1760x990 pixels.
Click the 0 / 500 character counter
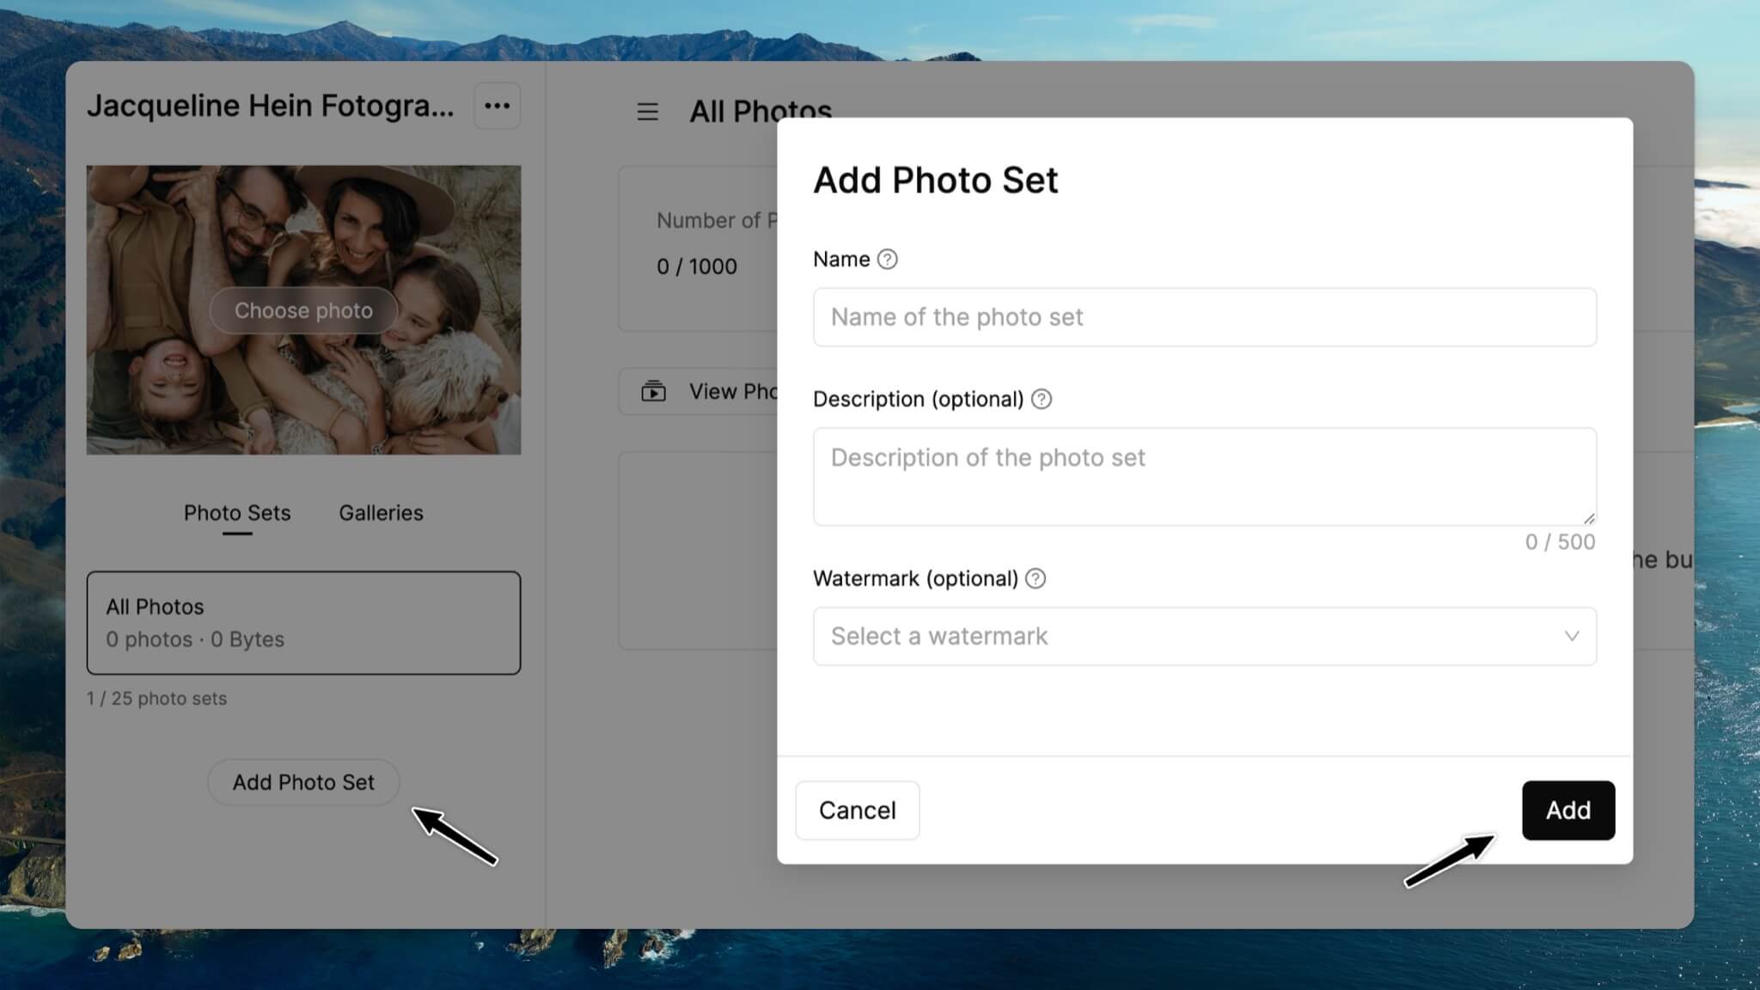[x=1560, y=542]
